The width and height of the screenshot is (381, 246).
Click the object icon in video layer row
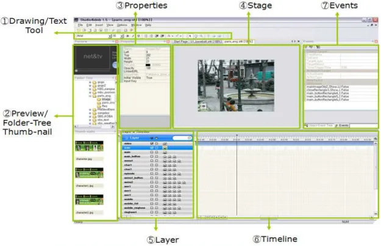pyautogui.click(x=165, y=143)
